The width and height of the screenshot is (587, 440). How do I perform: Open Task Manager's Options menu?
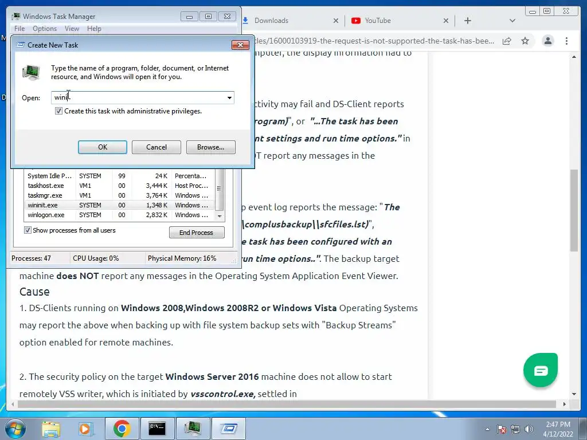click(x=45, y=29)
